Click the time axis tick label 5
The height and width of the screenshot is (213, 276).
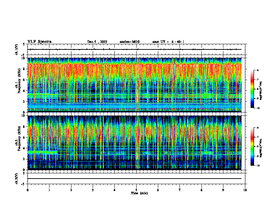136,190
